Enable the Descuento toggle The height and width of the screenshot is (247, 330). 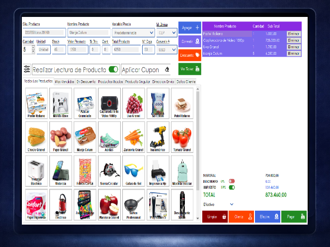(x=232, y=181)
